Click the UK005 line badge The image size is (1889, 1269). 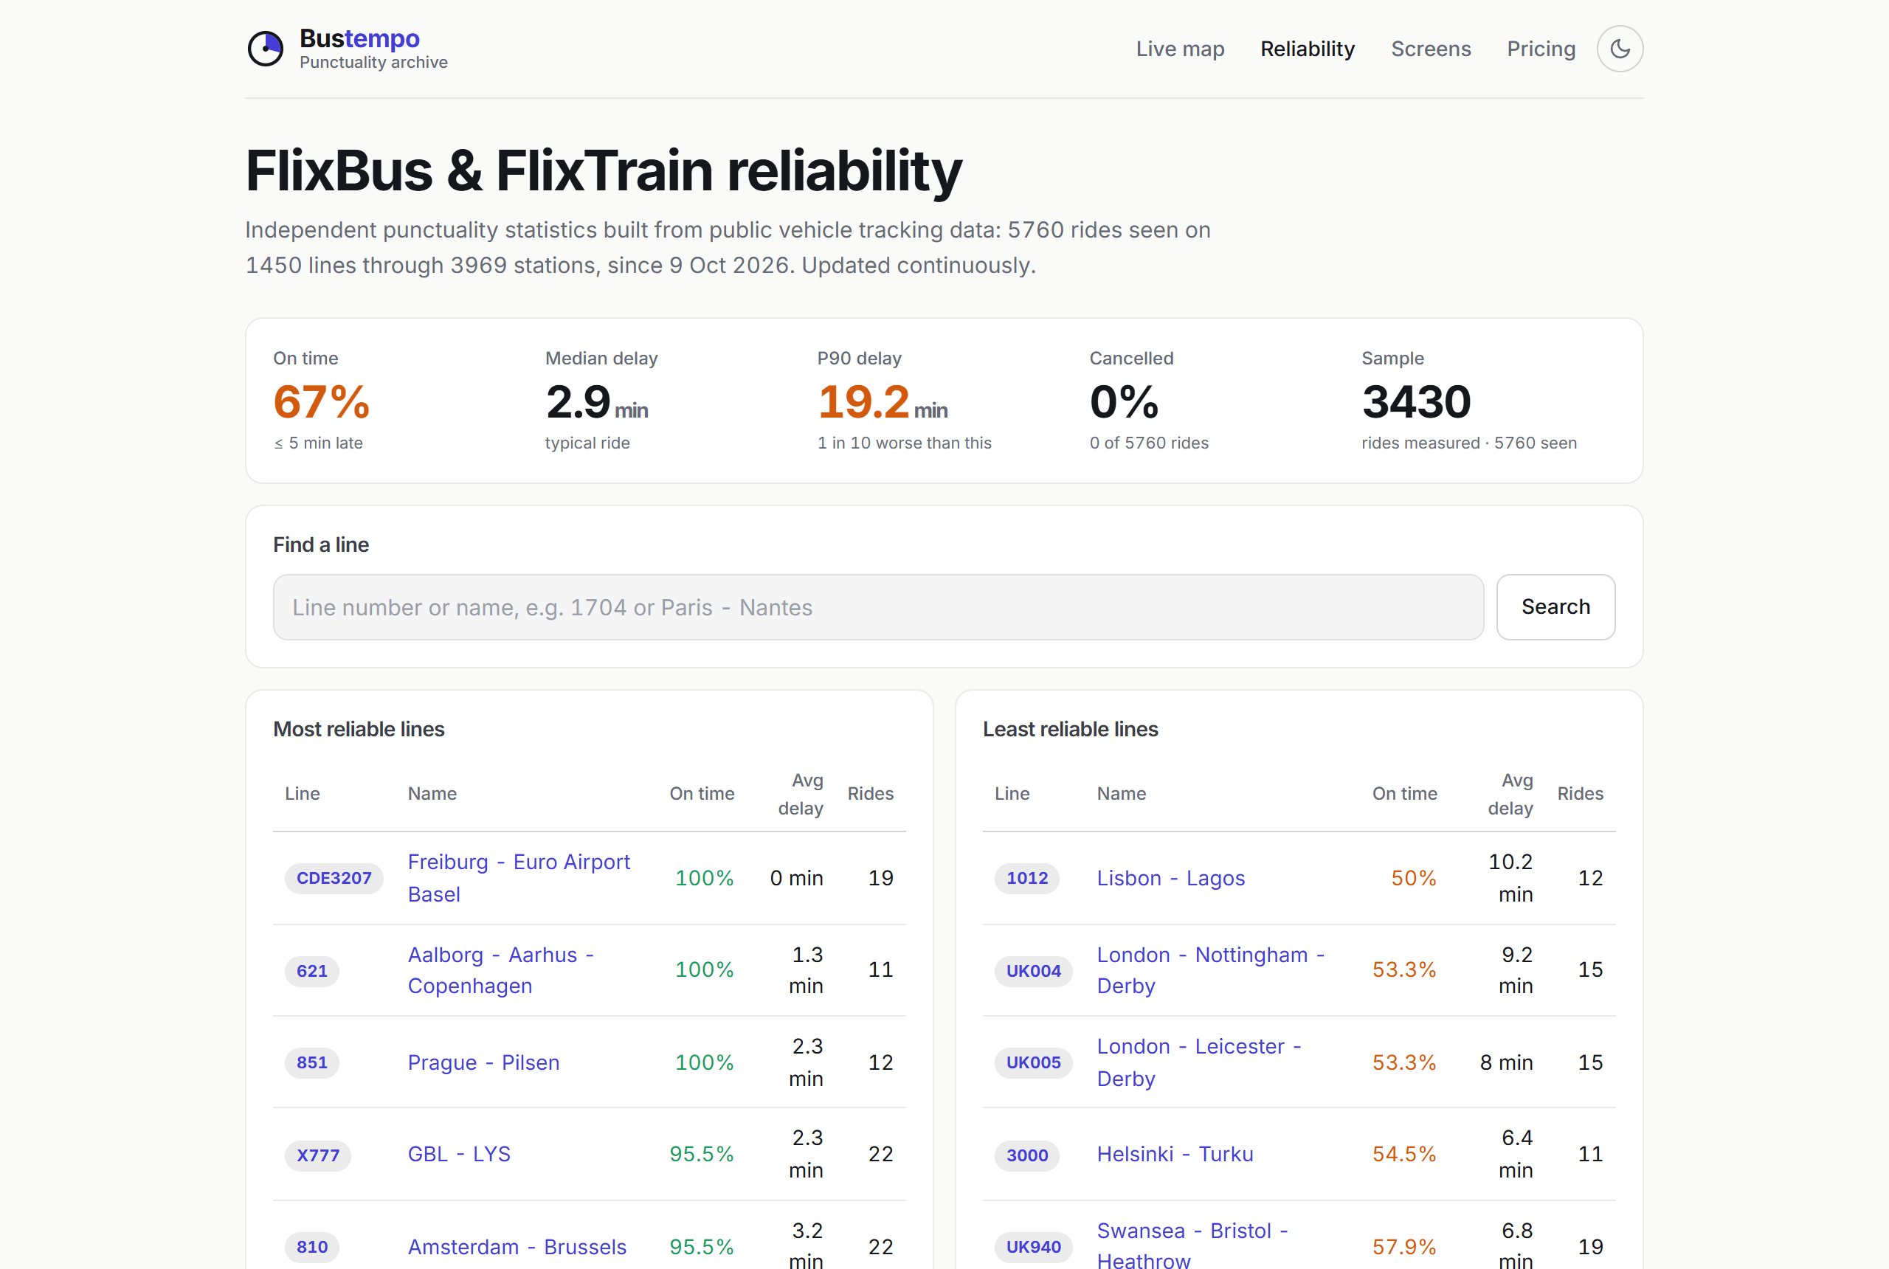pyautogui.click(x=1034, y=1062)
